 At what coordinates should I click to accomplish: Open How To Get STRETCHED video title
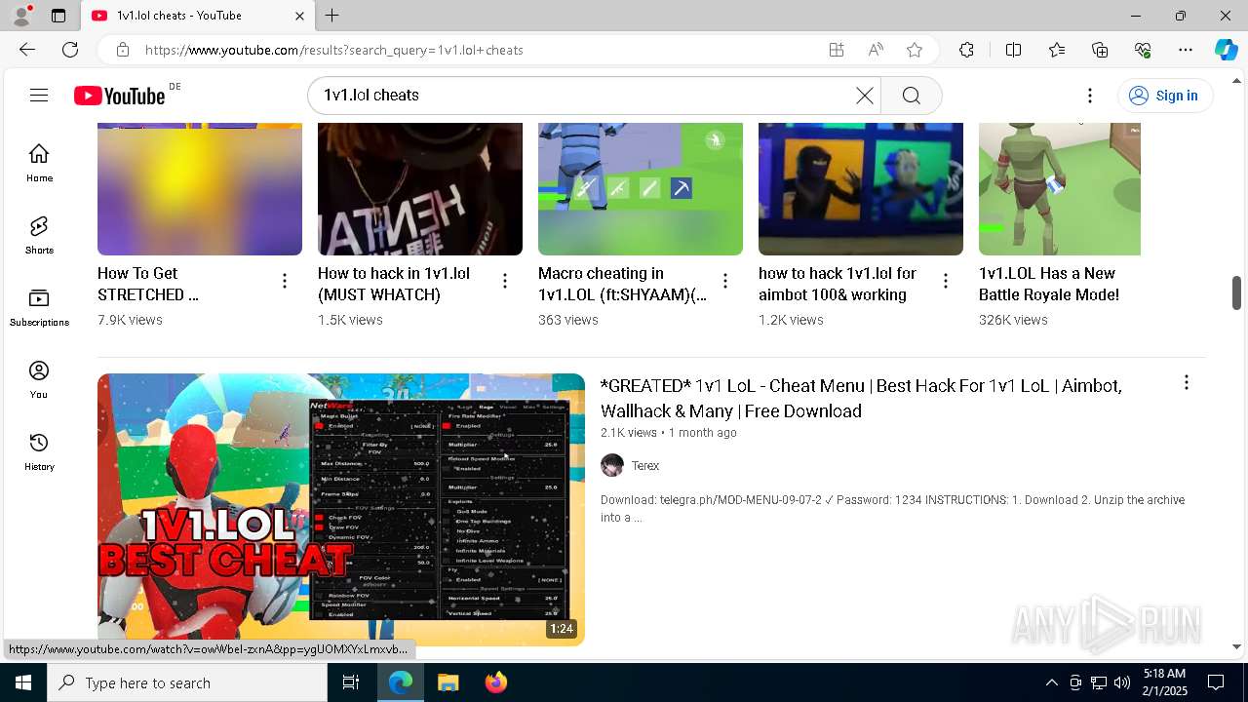(148, 284)
